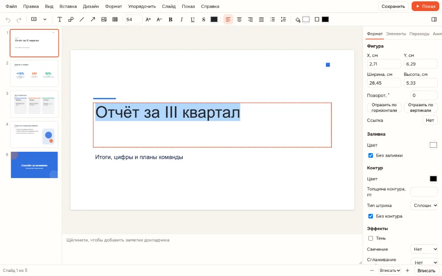Insert an image from the toolbar
Image resolution: width=442 pixels, height=276 pixels.
point(104,19)
